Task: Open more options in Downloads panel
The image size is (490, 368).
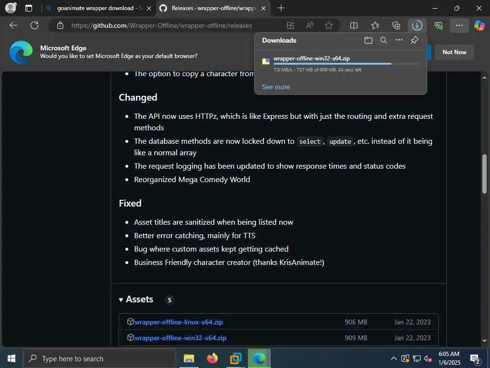Action: [x=399, y=40]
